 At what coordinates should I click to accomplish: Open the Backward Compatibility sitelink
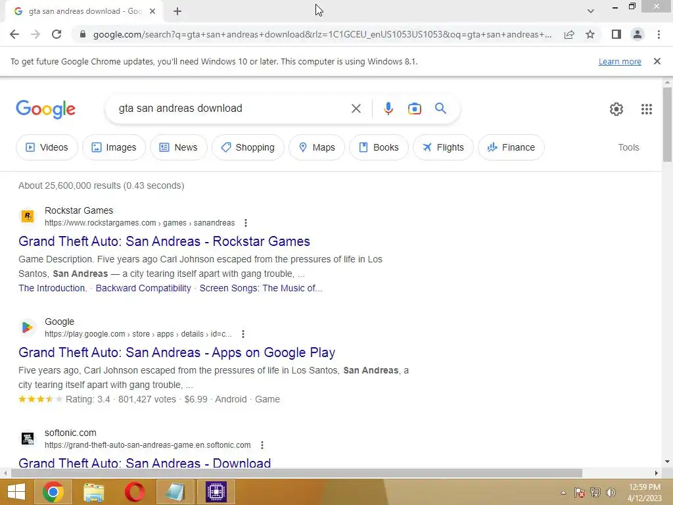pos(143,288)
